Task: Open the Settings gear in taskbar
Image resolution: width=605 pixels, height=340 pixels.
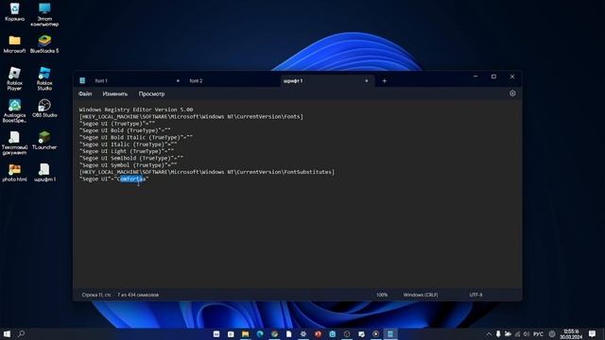Action: [303, 333]
